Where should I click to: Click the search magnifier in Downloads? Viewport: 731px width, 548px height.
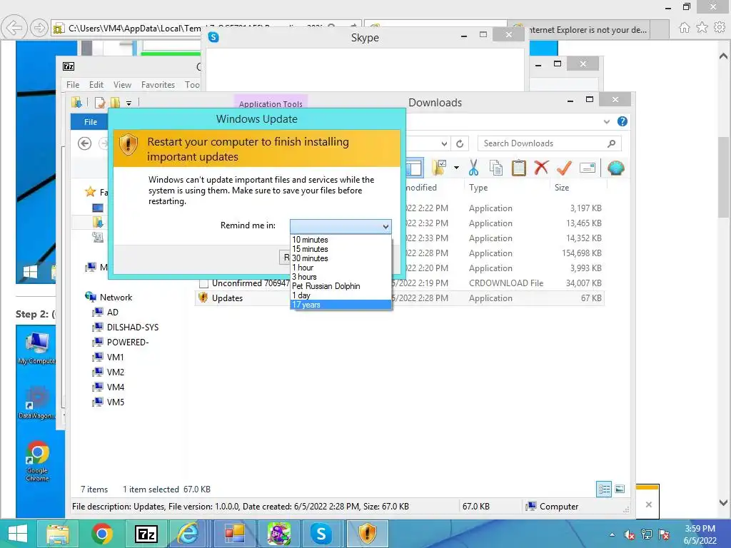coord(612,143)
